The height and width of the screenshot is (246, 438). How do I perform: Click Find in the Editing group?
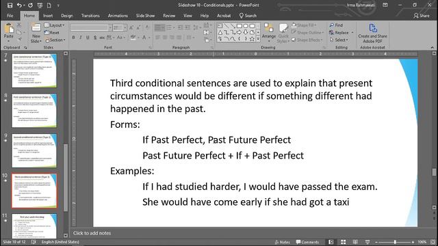coord(336,25)
